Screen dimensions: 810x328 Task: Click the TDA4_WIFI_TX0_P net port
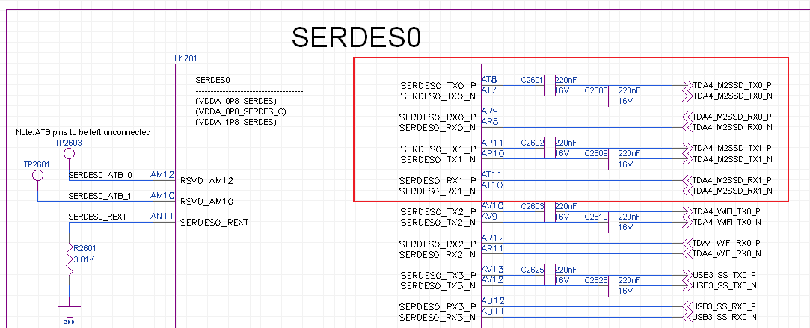722,212
